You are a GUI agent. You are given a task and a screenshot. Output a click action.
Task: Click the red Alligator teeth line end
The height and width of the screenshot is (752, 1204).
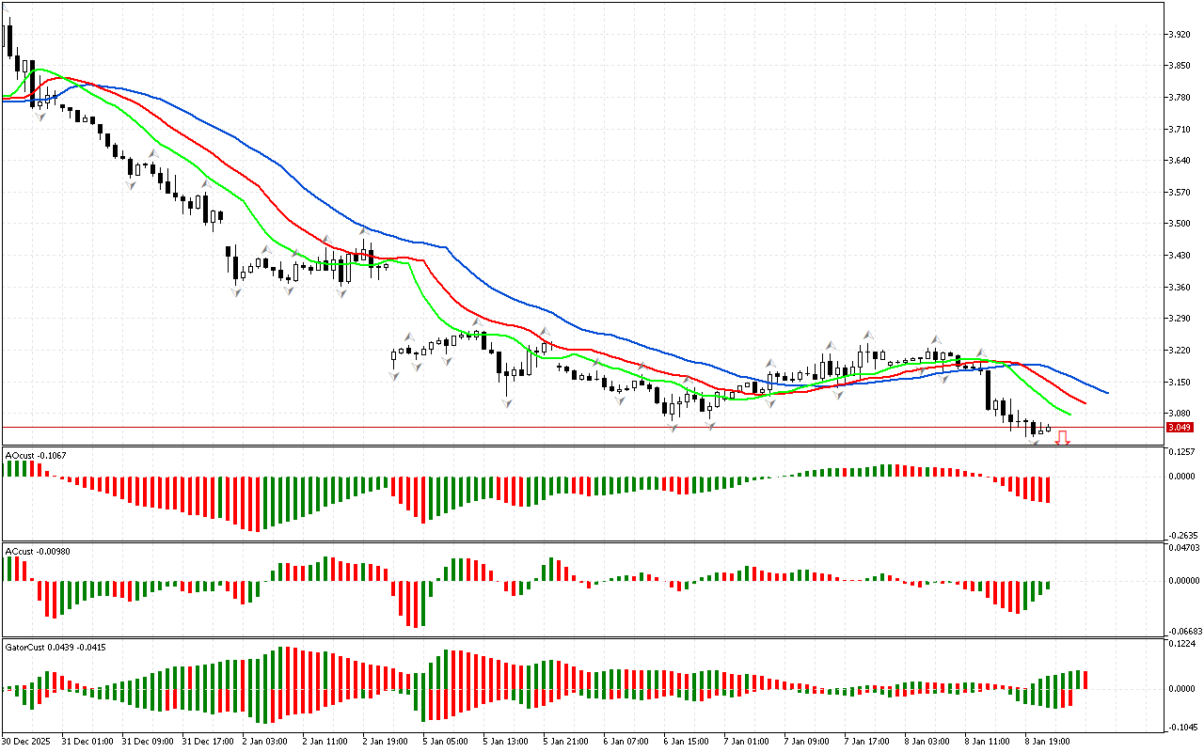coord(1084,402)
